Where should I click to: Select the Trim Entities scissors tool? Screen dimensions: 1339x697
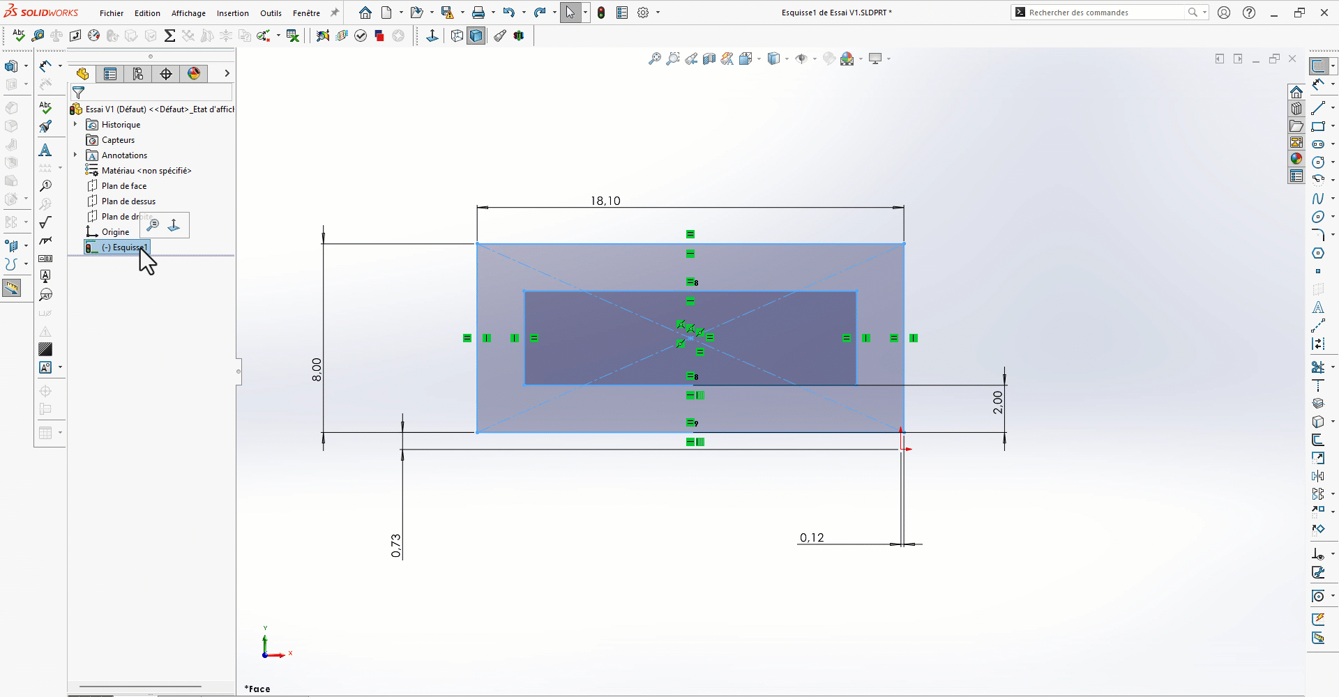1317,367
